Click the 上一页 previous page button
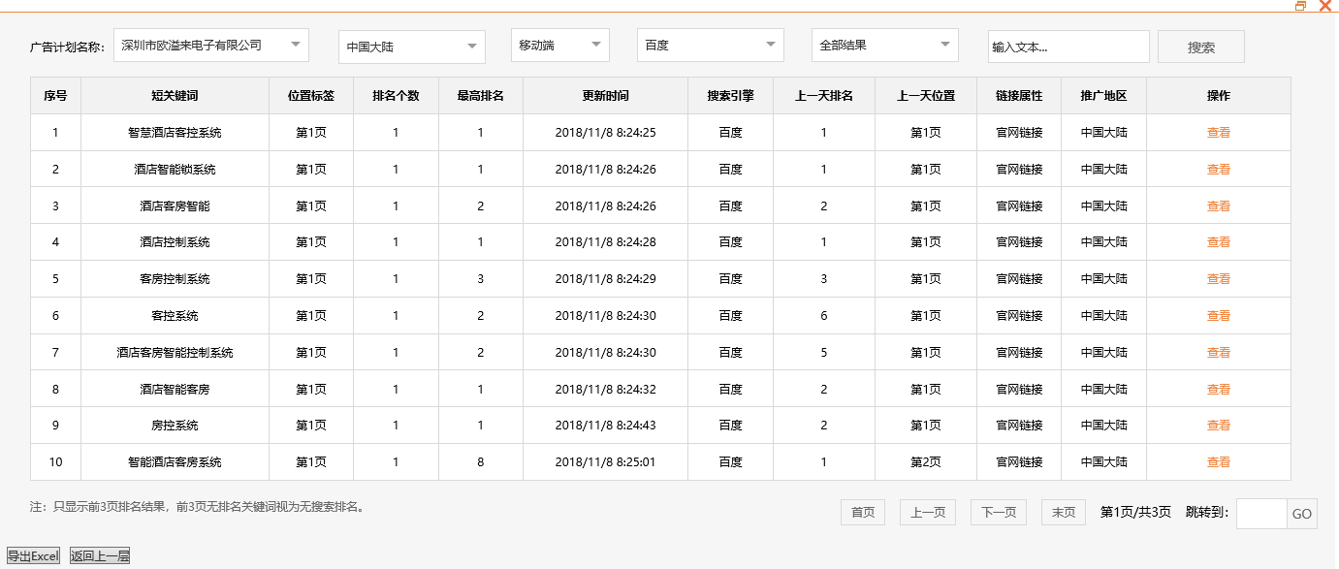The image size is (1339, 569). click(x=927, y=512)
